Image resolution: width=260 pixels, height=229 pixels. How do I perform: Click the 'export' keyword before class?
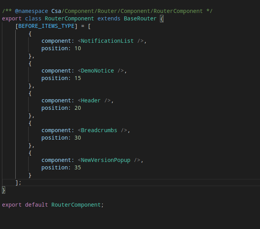click(12, 18)
